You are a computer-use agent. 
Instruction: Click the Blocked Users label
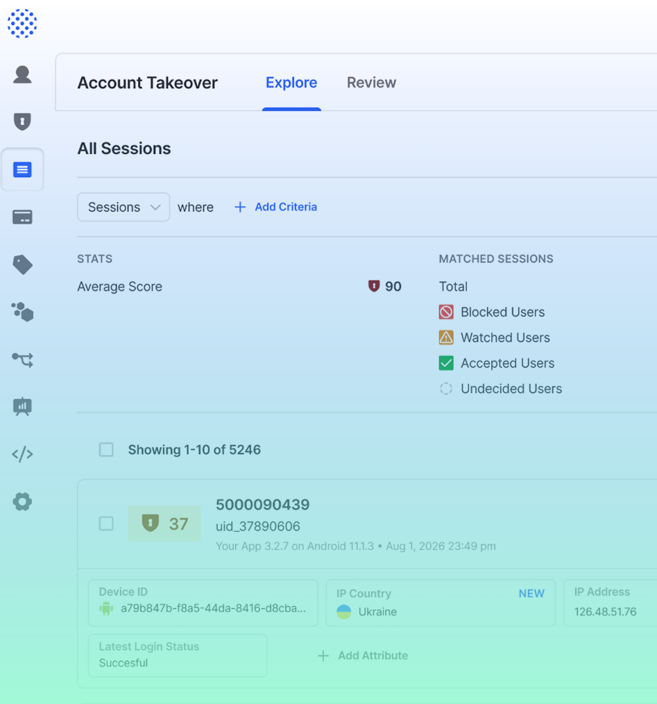point(502,312)
